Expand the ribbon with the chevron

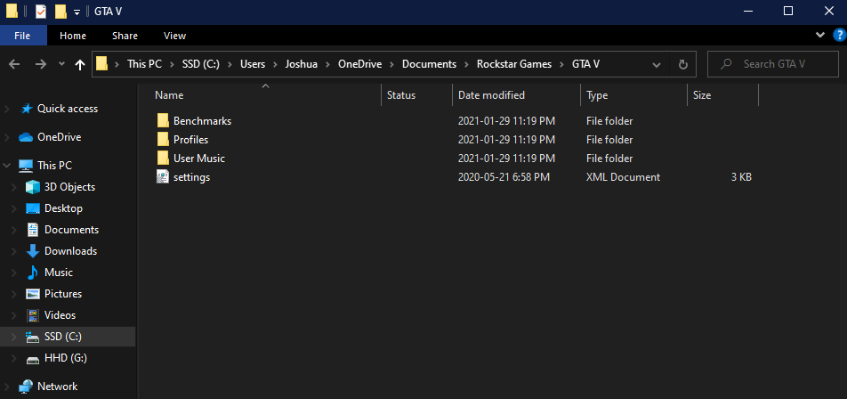tap(820, 35)
